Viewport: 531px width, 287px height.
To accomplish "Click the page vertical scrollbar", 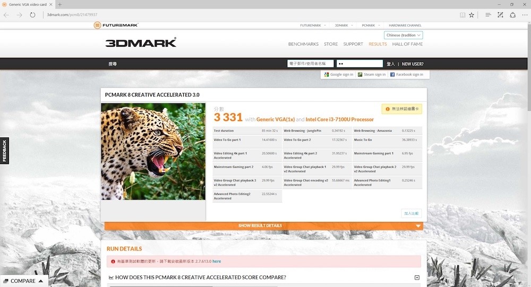I will [529, 68].
